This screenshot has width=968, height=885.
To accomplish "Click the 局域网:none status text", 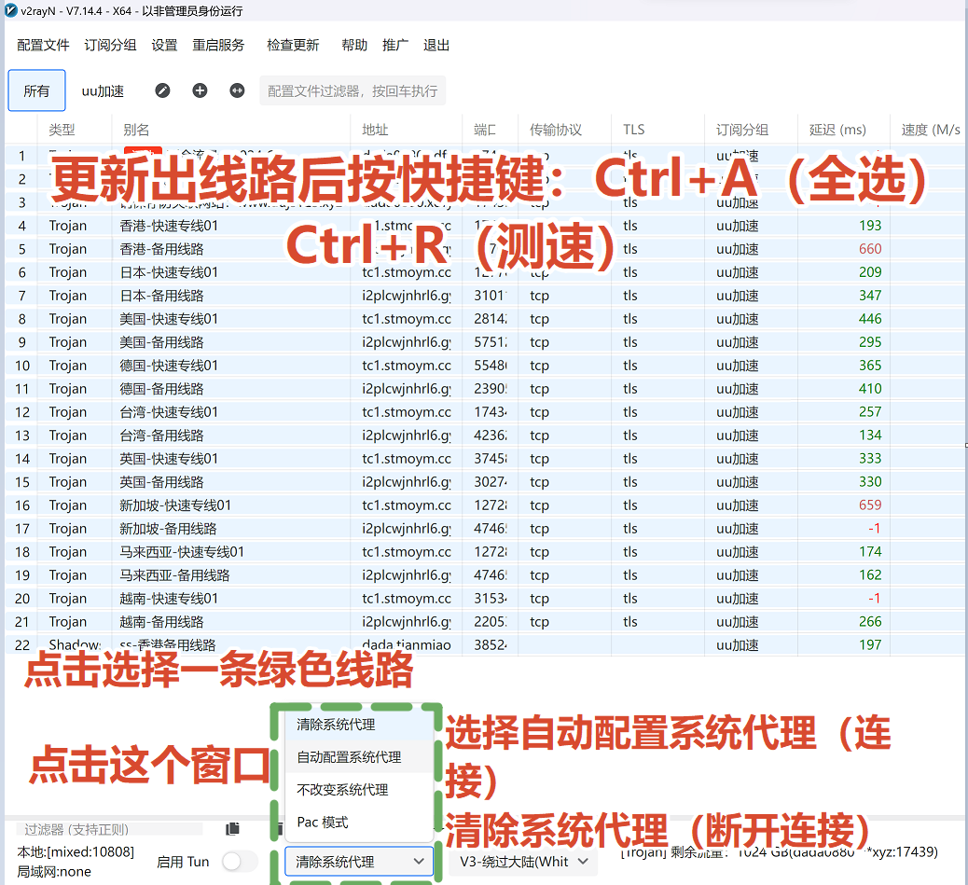I will pyautogui.click(x=54, y=871).
